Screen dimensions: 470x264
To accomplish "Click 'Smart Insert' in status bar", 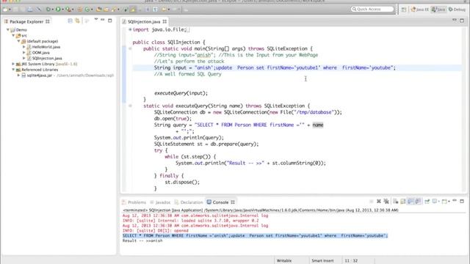I will [322, 261].
